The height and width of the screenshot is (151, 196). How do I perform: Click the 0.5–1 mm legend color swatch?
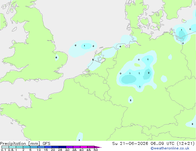[x=12, y=147]
